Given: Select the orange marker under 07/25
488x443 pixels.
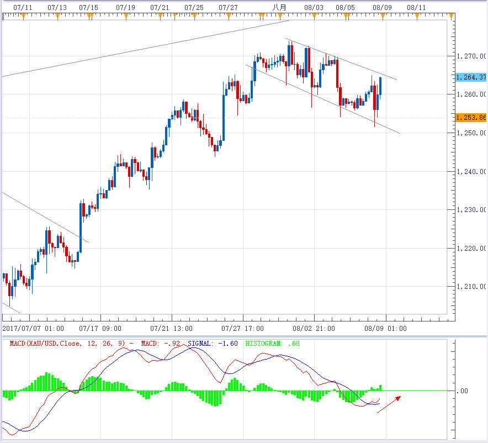Looking at the screenshot, I should [x=194, y=15].
